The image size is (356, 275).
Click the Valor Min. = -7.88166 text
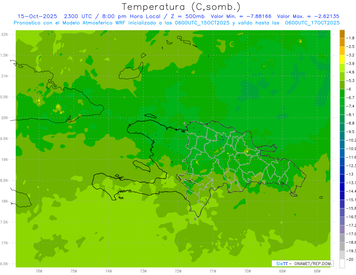click(241, 16)
